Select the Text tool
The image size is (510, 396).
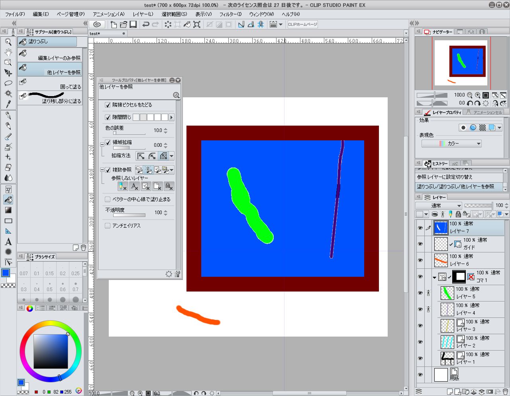coord(8,242)
